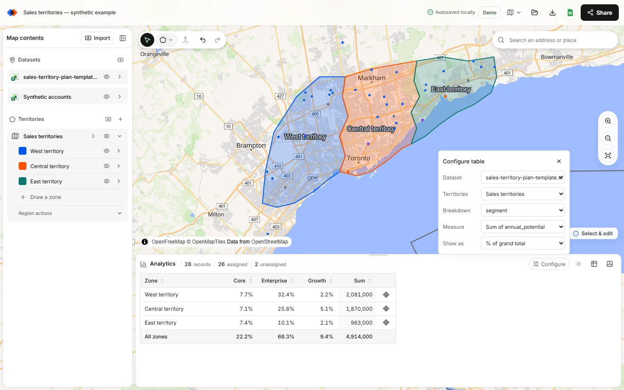
Task: Locate Central territory from table row
Action: pyautogui.click(x=386, y=309)
